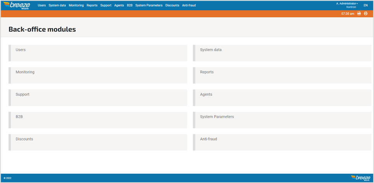Open System Parameters from the top menu
The image size is (374, 183).
[149, 5]
